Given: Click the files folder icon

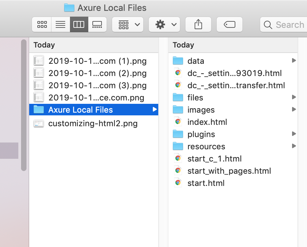Looking at the screenshot, I should [x=178, y=97].
